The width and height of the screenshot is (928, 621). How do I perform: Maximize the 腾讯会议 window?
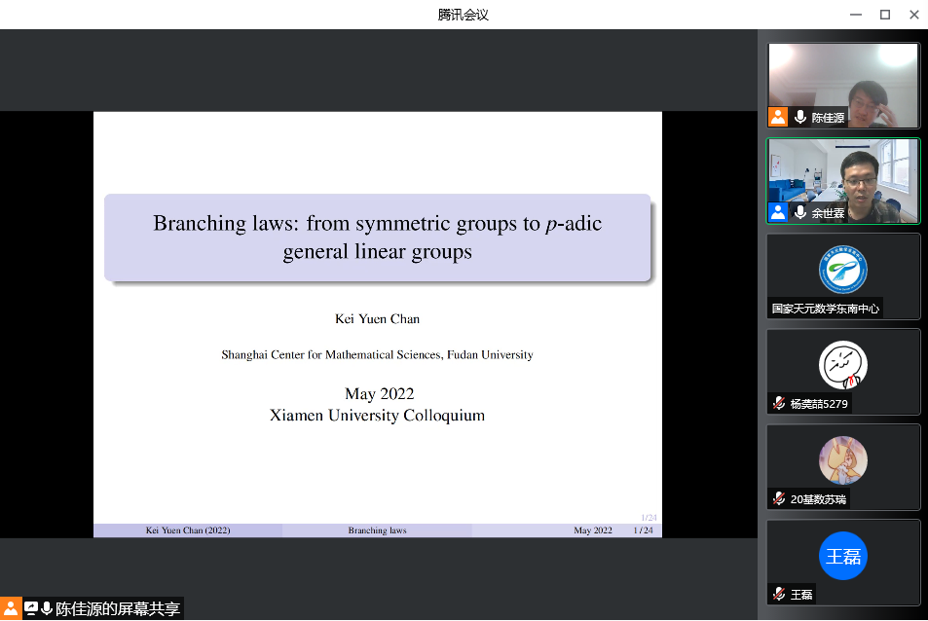pyautogui.click(x=884, y=15)
